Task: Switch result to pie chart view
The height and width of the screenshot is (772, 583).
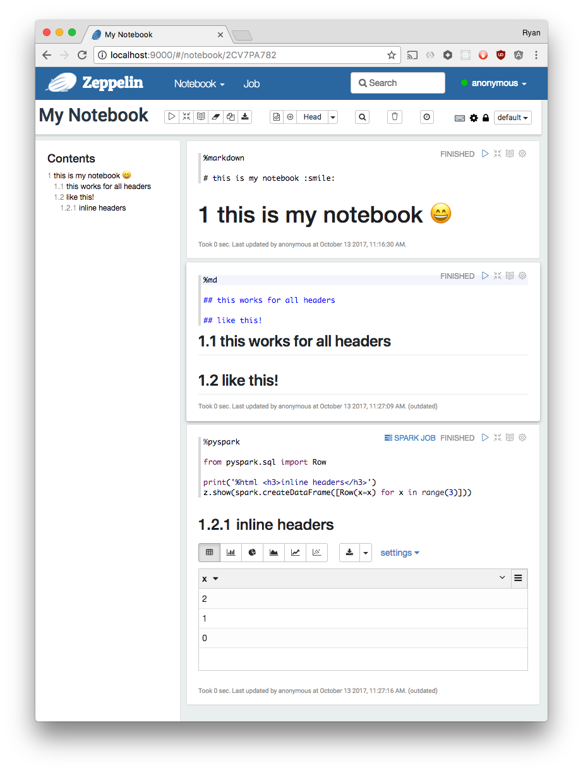Action: pos(252,553)
